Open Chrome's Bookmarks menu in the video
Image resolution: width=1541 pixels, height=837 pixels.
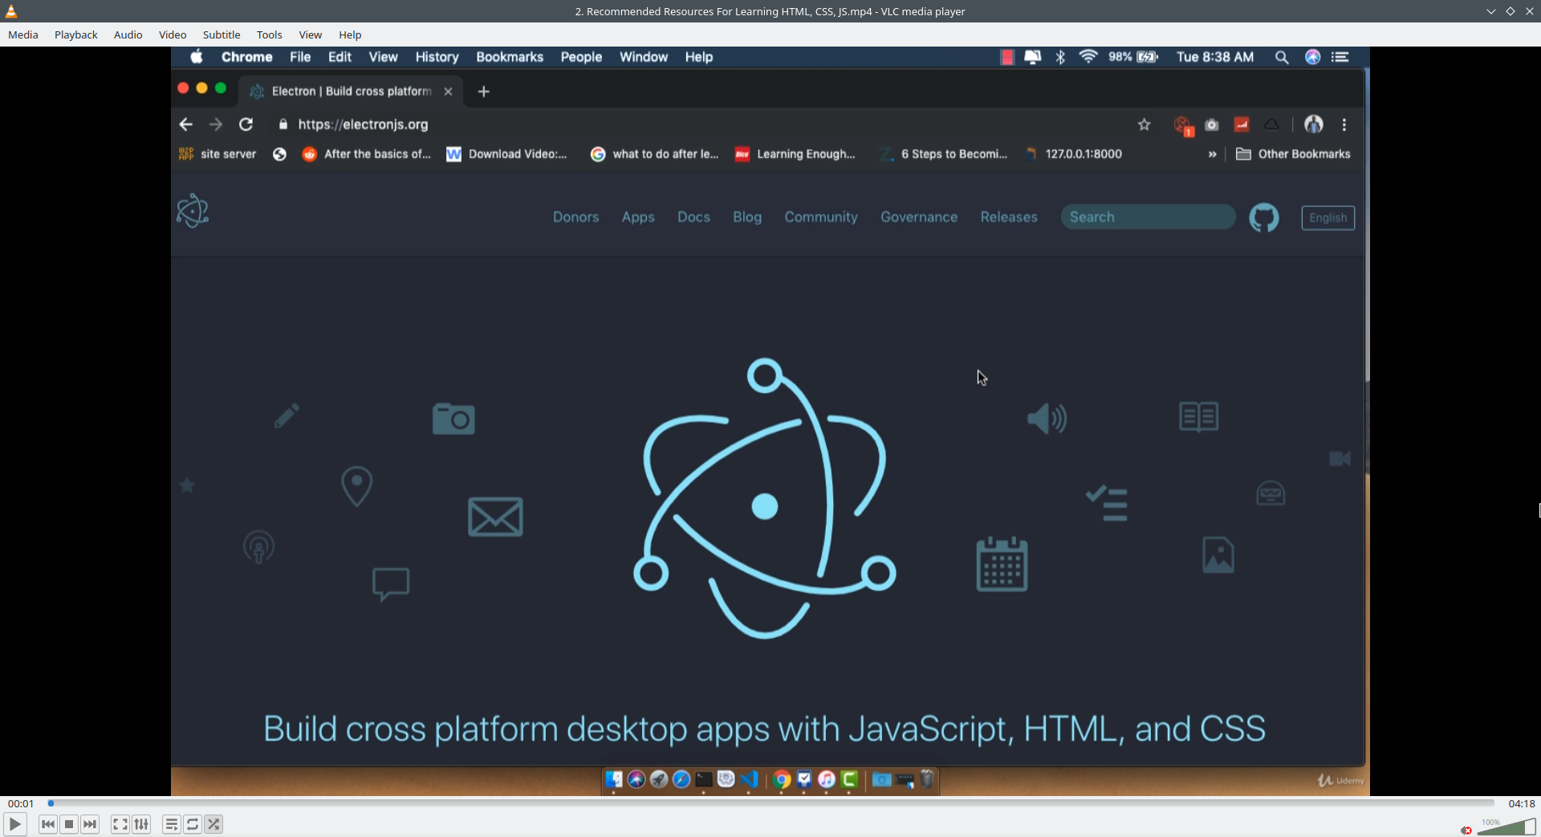click(x=510, y=57)
